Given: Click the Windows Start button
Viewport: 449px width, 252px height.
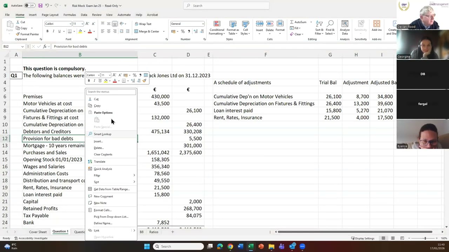Looking at the screenshot, I should [x=147, y=246].
